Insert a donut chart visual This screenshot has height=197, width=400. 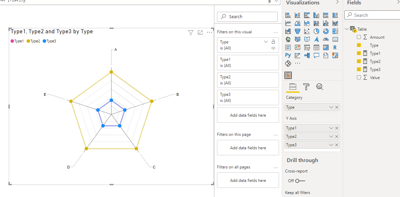(326, 31)
